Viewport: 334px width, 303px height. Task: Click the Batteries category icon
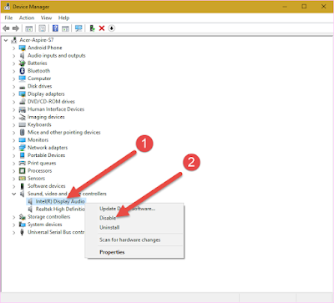(23, 63)
